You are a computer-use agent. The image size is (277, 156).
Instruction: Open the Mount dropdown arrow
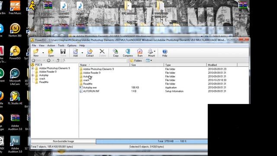point(155,51)
